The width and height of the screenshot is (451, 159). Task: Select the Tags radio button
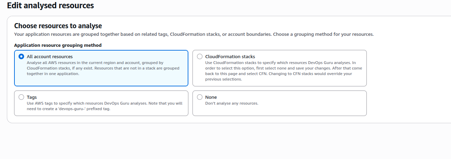pyautogui.click(x=21, y=97)
